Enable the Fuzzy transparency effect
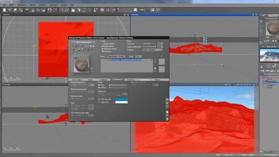Screen dimensions: 279x157 102,85
